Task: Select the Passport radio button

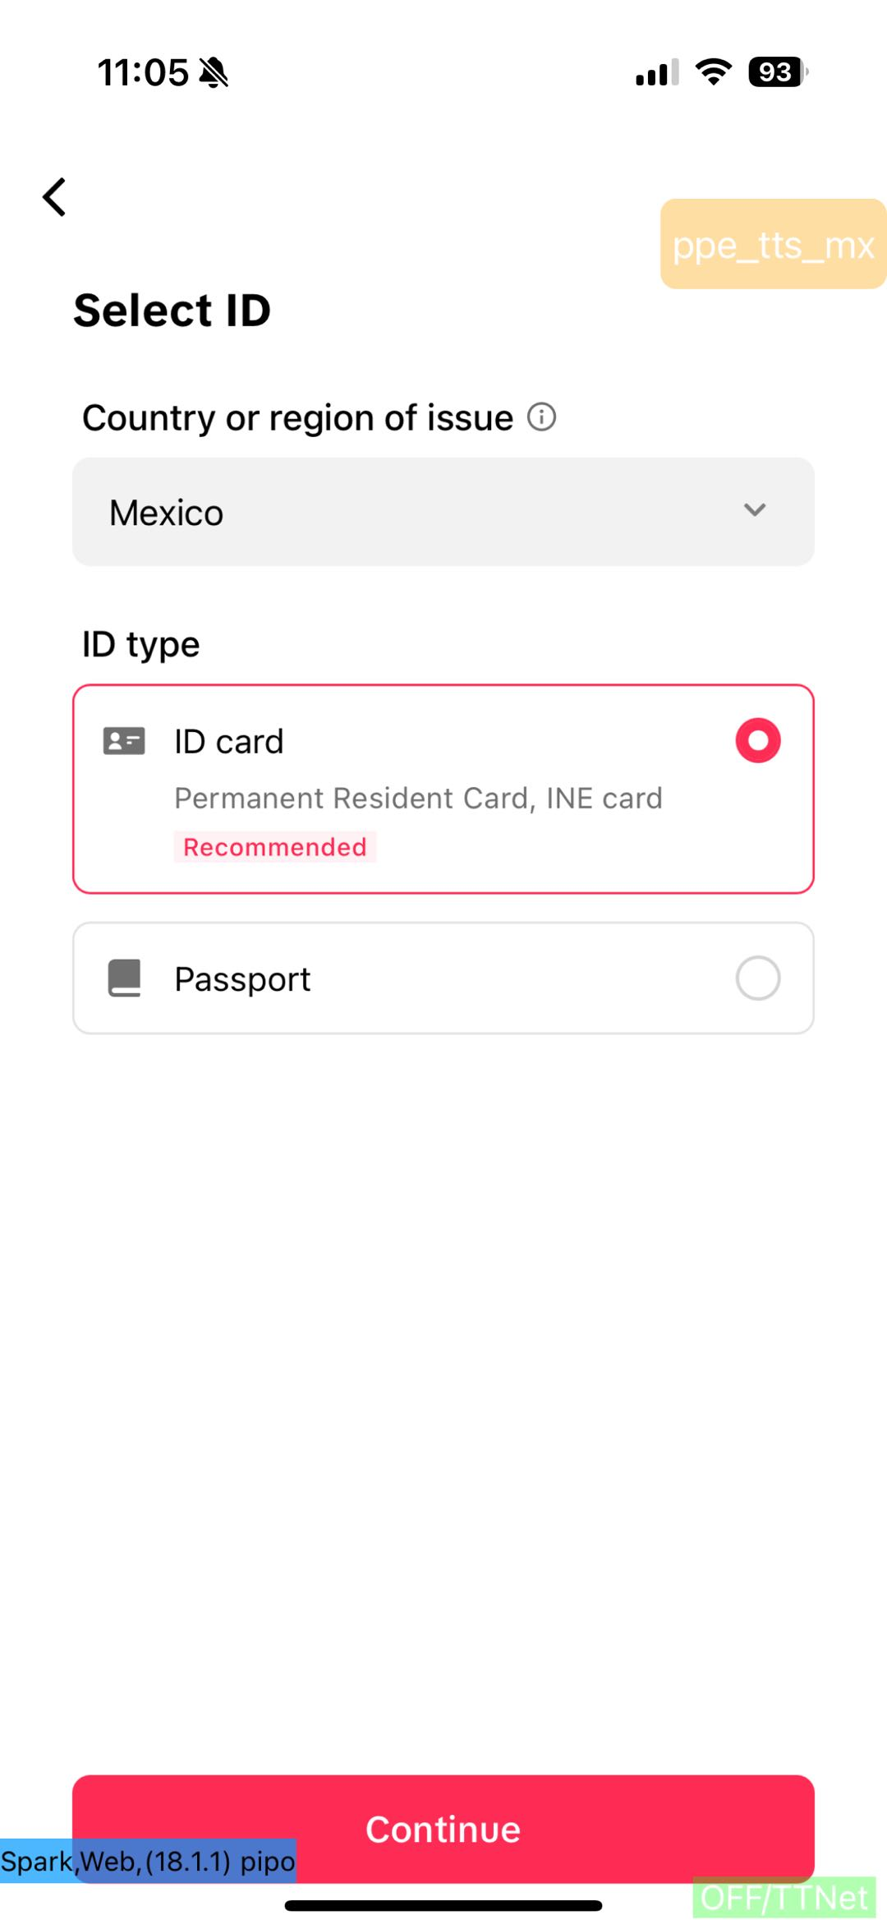Action: point(757,978)
